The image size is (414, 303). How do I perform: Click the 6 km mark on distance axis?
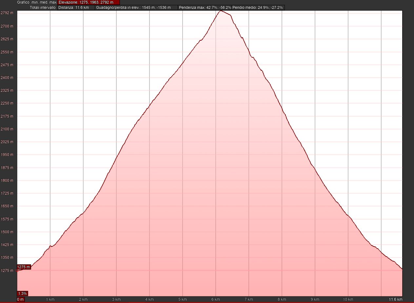216,299
